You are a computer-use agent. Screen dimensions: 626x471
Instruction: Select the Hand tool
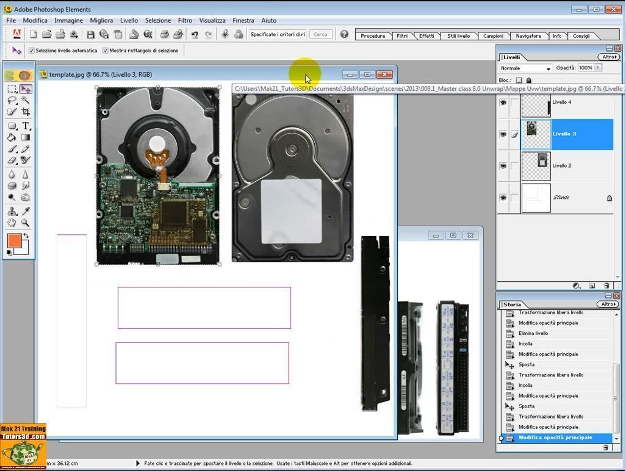point(12,223)
